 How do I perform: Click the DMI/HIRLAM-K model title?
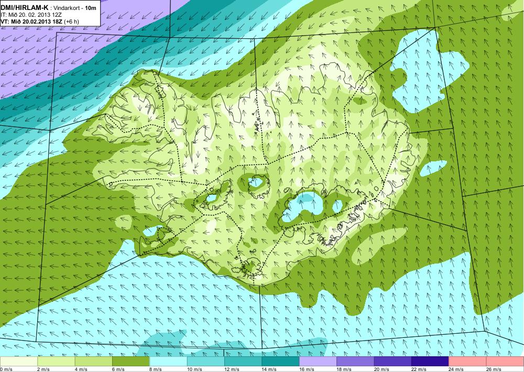click(x=25, y=8)
